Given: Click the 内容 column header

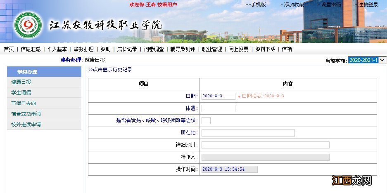Looking at the screenshot, I should point(288,84).
